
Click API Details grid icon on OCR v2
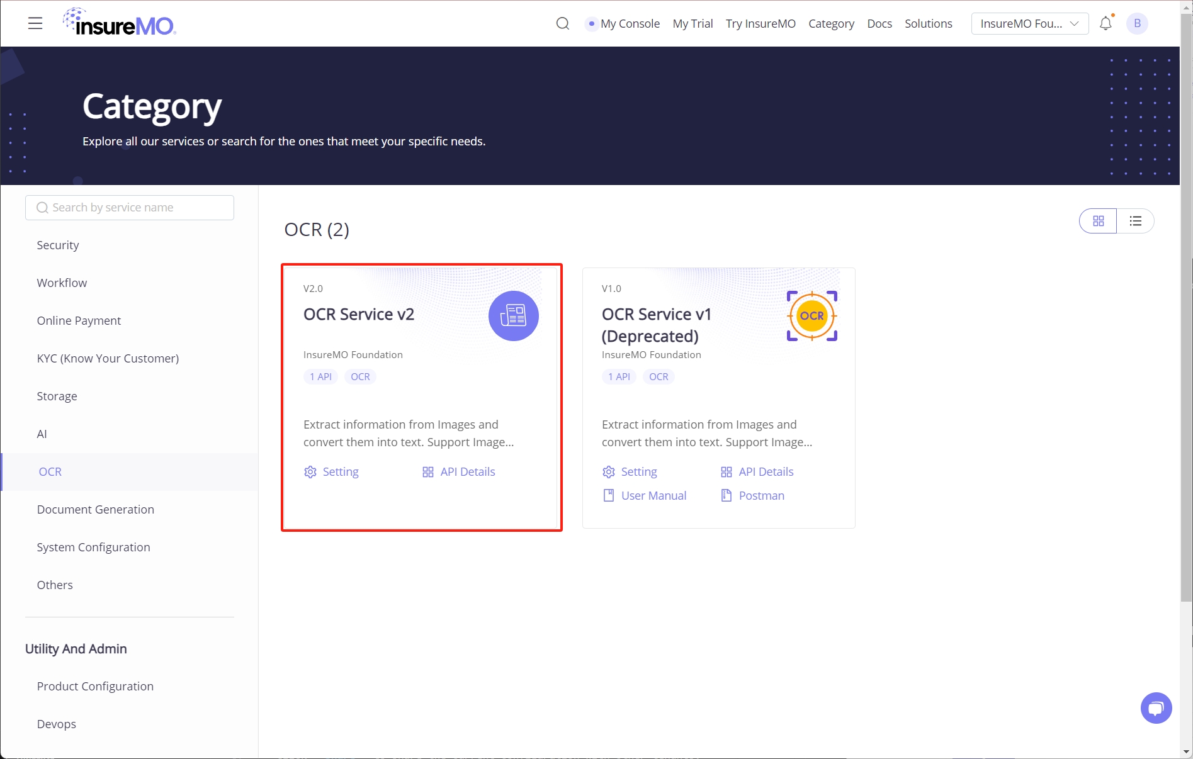[428, 472]
